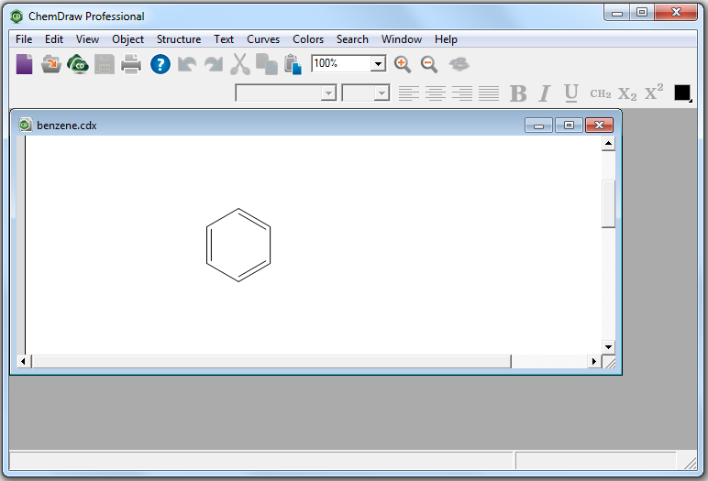
Task: Click the vertical scrollbar thumb
Action: click(x=608, y=204)
